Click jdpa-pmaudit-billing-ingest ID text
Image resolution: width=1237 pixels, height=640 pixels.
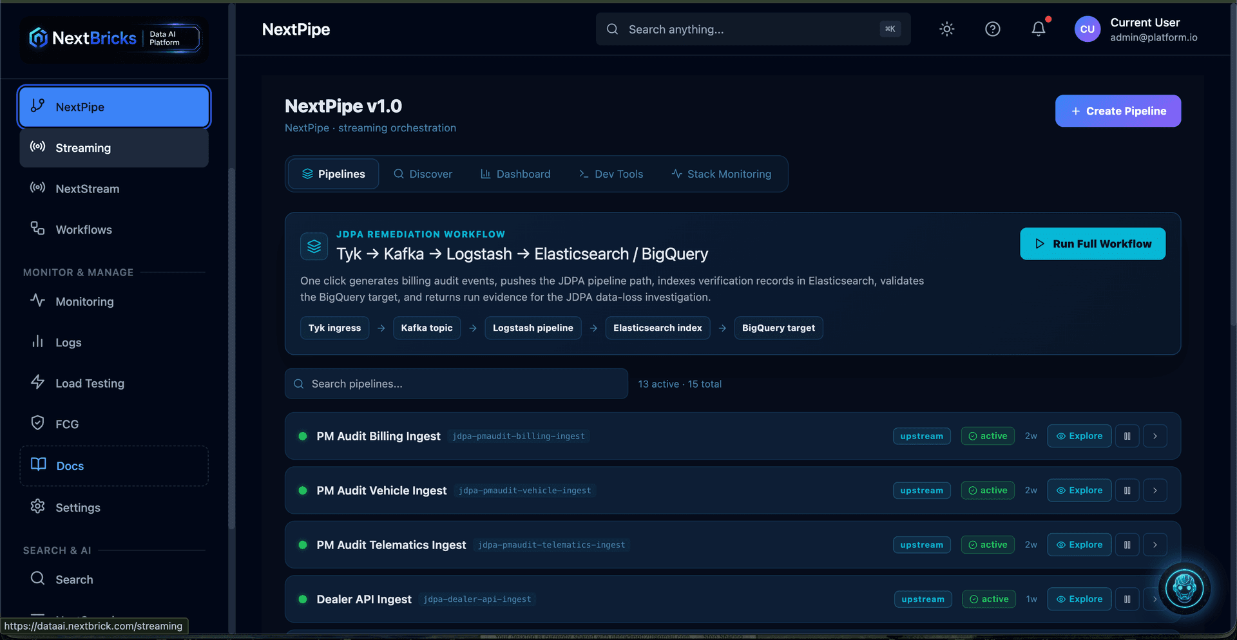point(519,436)
